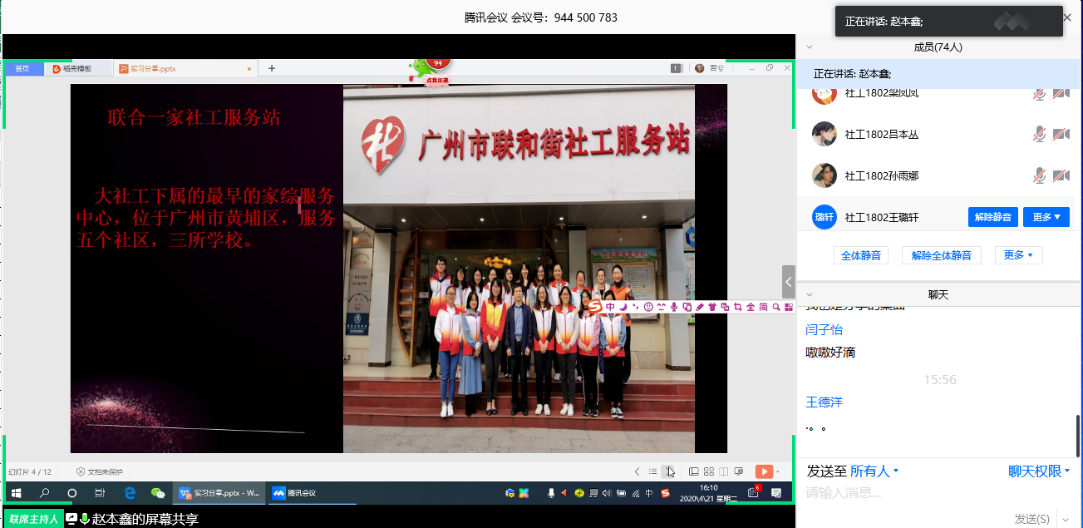Collapse the 成员(74人) panel header
1083x528 pixels.
click(x=810, y=47)
